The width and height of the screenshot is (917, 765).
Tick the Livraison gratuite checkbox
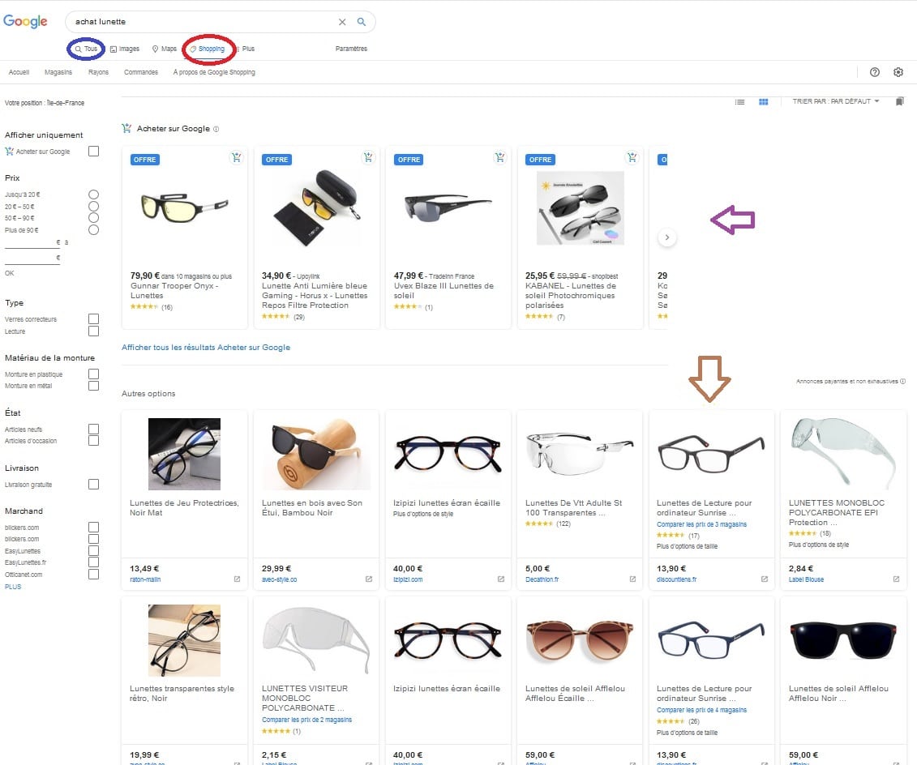[94, 485]
